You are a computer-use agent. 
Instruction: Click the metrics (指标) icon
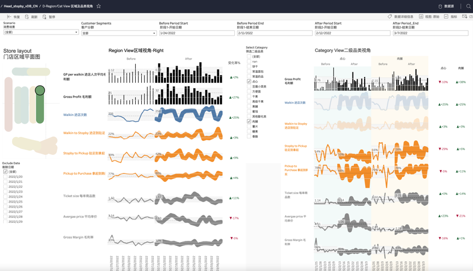tap(446, 16)
